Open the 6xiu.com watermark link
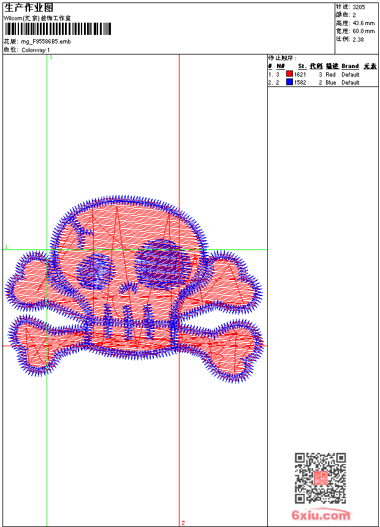 click(x=321, y=515)
